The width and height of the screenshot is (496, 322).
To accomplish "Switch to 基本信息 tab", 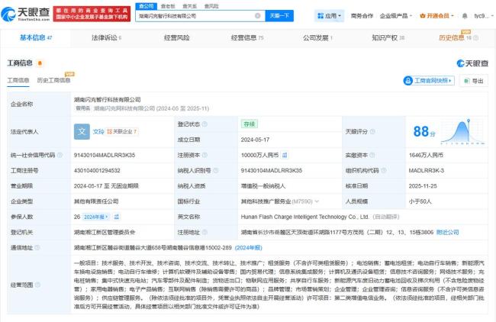I will coord(36,38).
